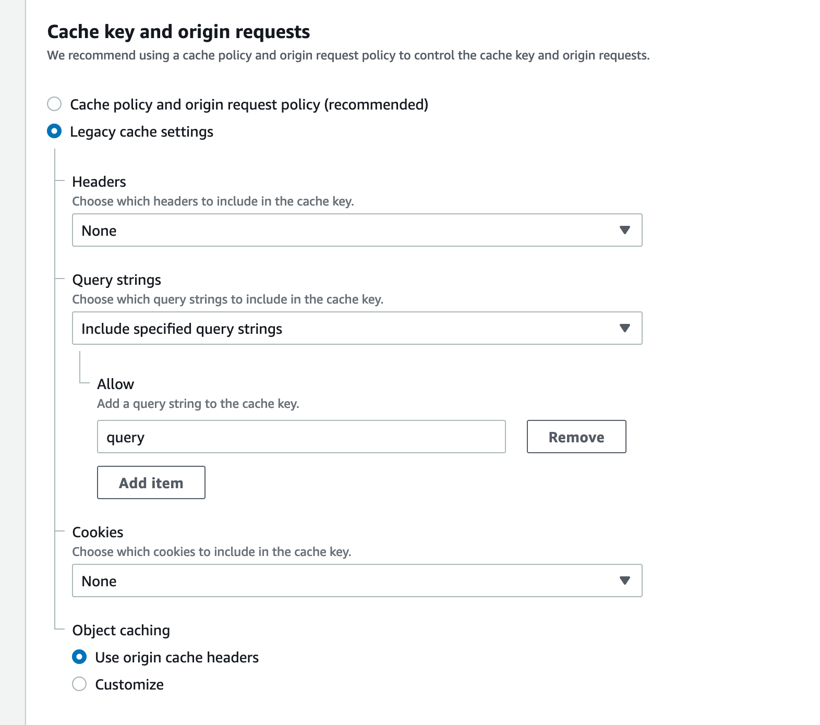Click the "Customize" label text

pos(129,685)
